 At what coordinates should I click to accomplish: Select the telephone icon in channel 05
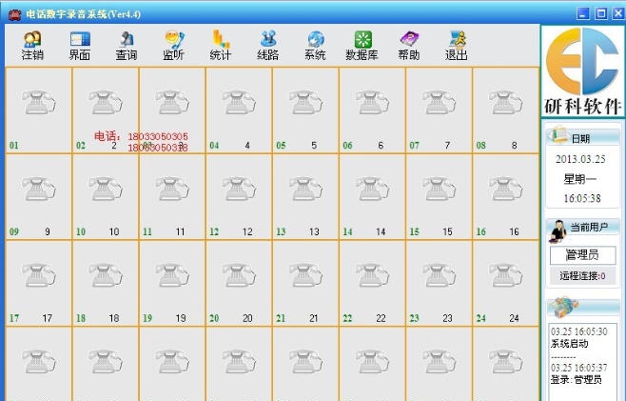pyautogui.click(x=305, y=102)
